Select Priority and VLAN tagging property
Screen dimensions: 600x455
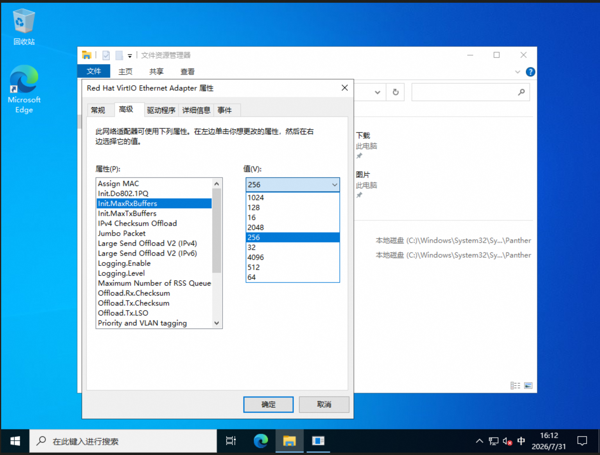click(154, 323)
